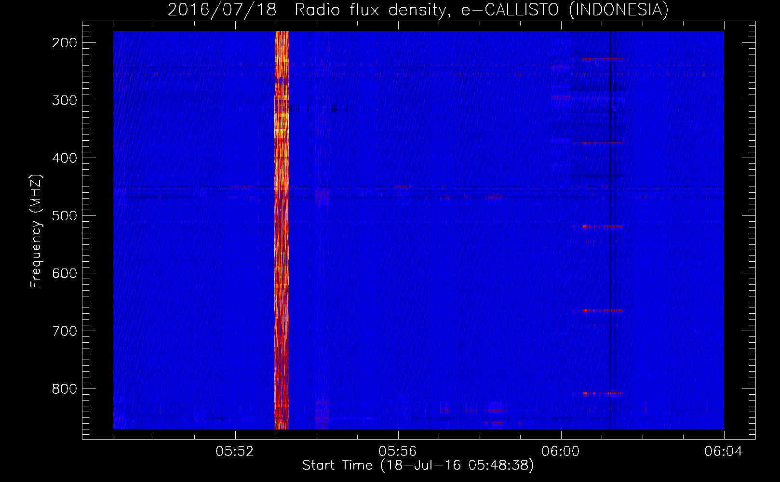Click the plot title 'Radio flux density, e-CALLISTO (INDONESIA)'
The width and height of the screenshot is (780, 482).
point(481,10)
